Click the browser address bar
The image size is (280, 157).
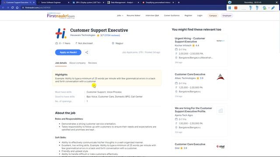pyautogui.click(x=123, y=8)
